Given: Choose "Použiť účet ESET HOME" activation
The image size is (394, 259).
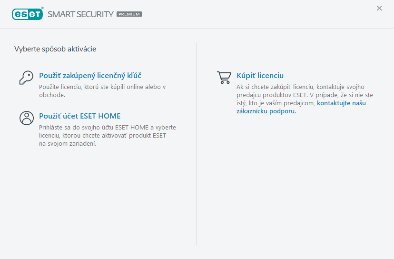Looking at the screenshot, I should [x=79, y=116].
